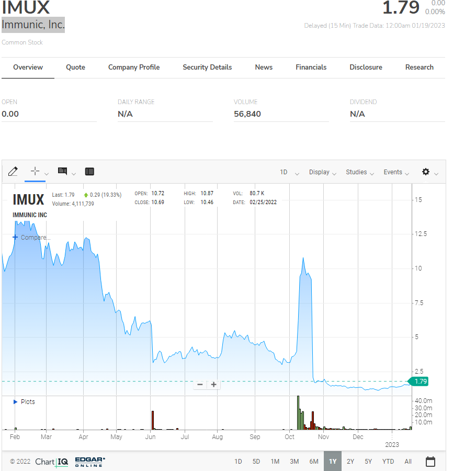This screenshot has width=453, height=471.
Task: Switch to the Overview tab
Action: coord(28,68)
